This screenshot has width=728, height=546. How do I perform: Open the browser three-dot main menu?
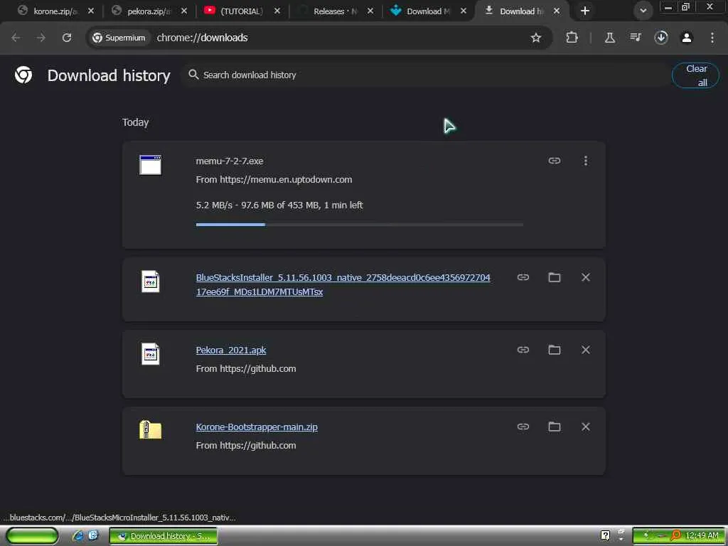click(712, 38)
